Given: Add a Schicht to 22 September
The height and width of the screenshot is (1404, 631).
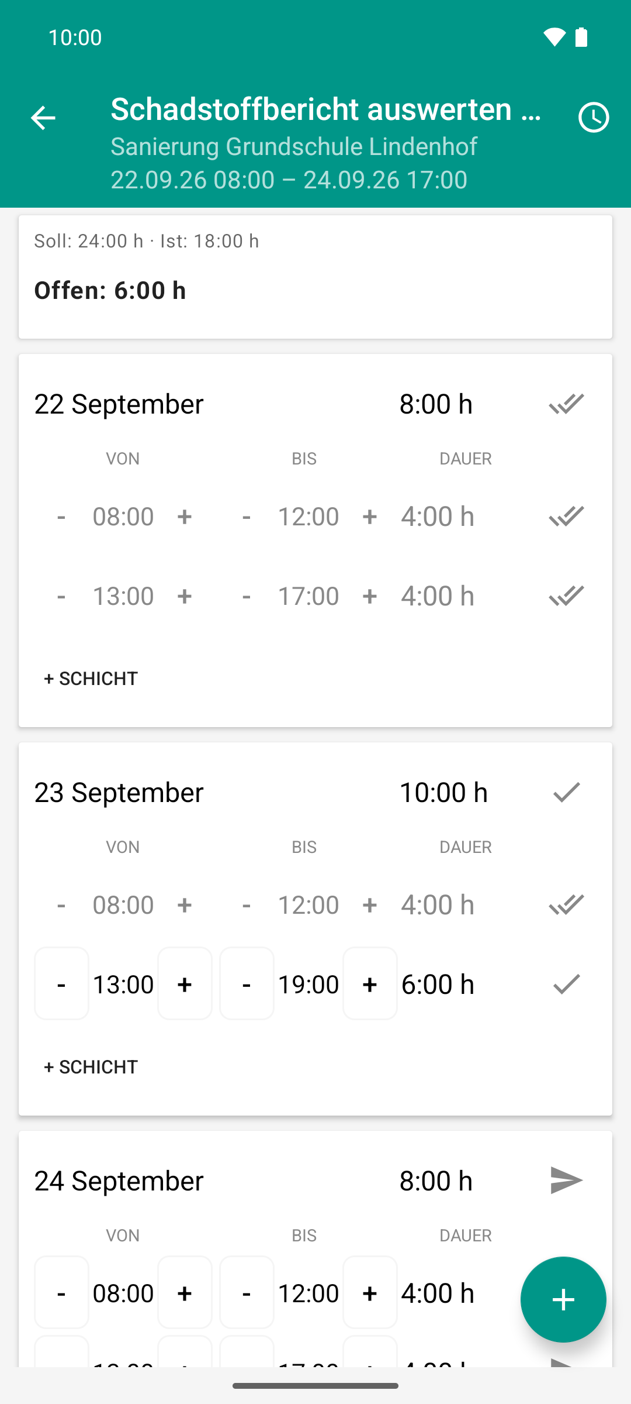Looking at the screenshot, I should click(91, 679).
